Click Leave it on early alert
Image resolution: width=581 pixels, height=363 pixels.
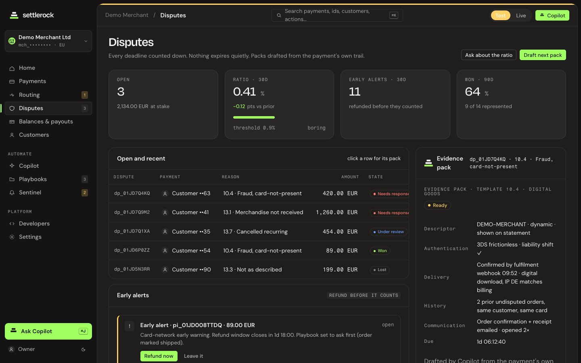(x=194, y=356)
